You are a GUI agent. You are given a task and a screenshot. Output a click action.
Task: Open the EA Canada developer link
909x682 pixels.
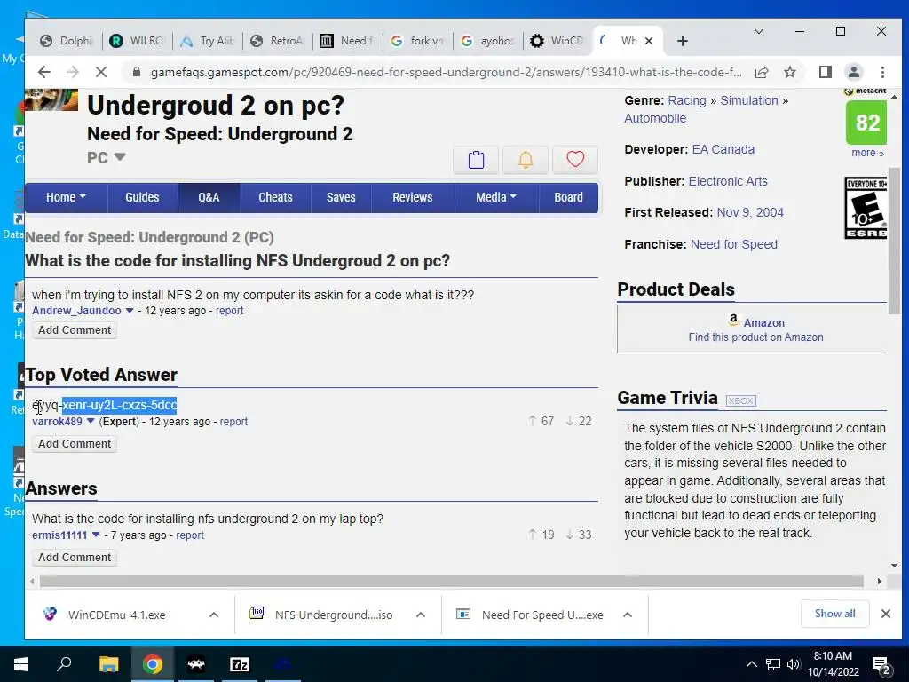[723, 149]
